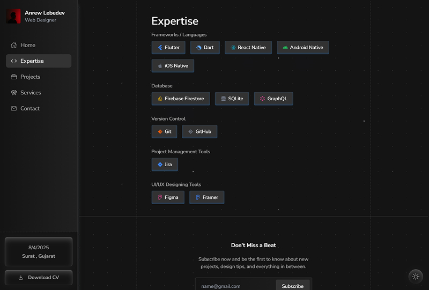Screen dimensions: 429x290
Task: Click the Framer logo icon
Action: click(x=198, y=197)
